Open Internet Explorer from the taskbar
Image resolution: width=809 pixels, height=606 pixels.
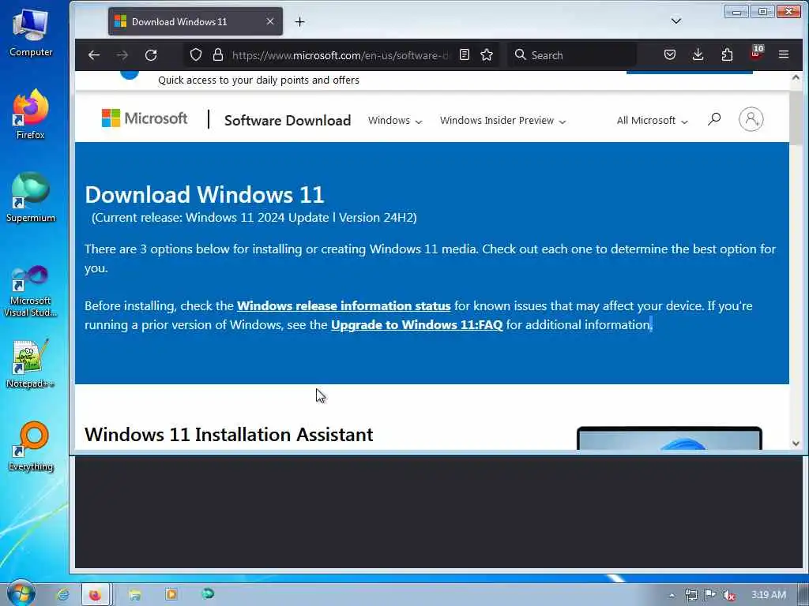(63, 595)
